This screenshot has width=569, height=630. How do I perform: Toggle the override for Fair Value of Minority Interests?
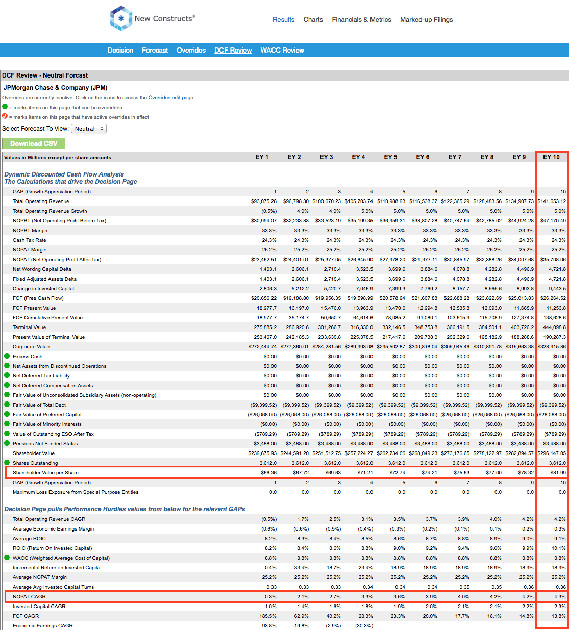(x=6, y=424)
